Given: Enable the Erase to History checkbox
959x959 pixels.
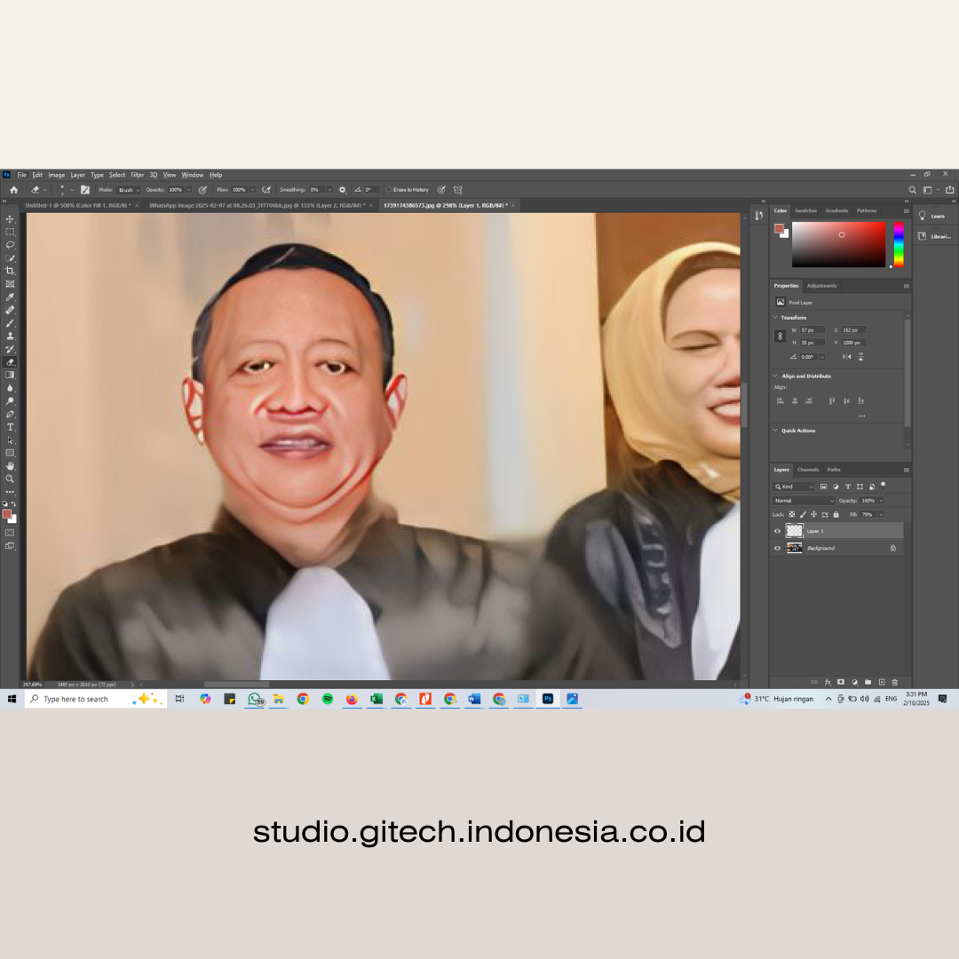Looking at the screenshot, I should (389, 190).
